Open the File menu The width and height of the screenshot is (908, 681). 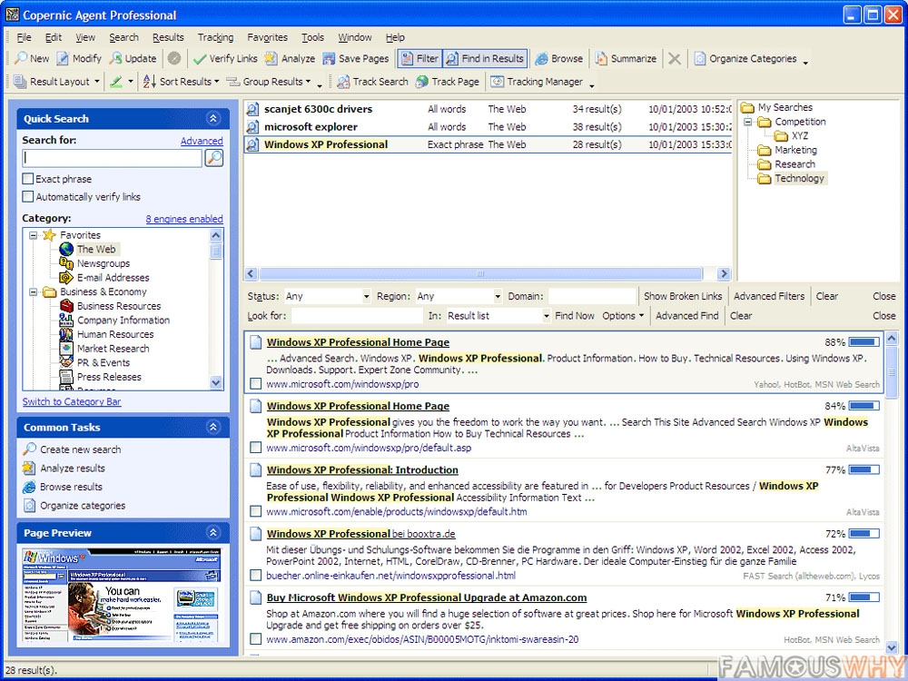(x=24, y=37)
